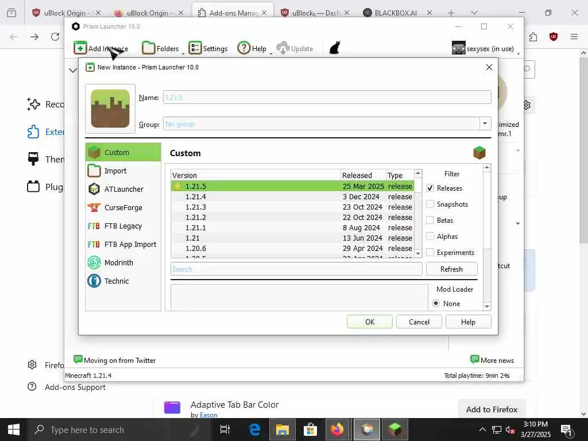This screenshot has height=441, width=588.
Task: Open File Explorer from taskbar
Action: tap(283, 430)
